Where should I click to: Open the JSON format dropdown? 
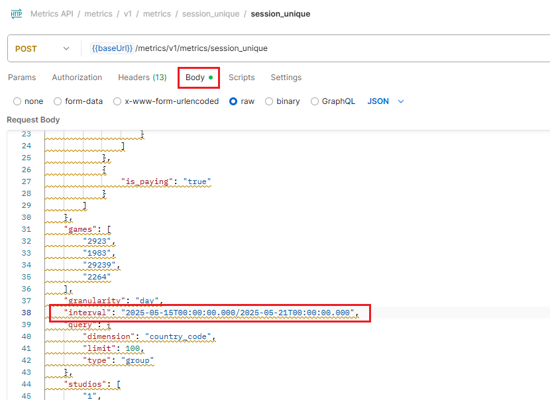[x=386, y=101]
